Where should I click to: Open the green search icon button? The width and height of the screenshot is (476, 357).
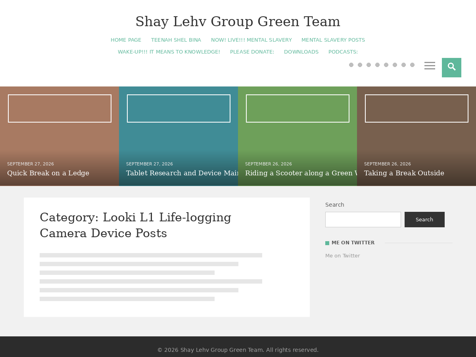(x=451, y=67)
